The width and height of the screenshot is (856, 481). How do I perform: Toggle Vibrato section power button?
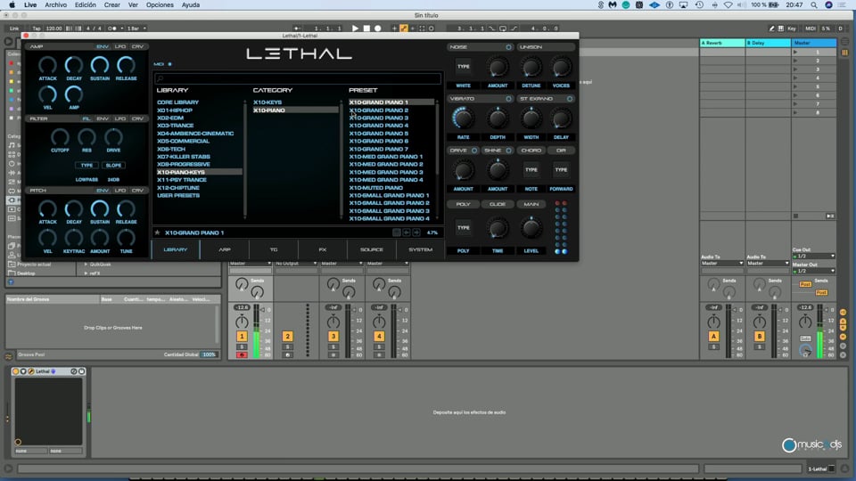pyautogui.click(x=508, y=99)
